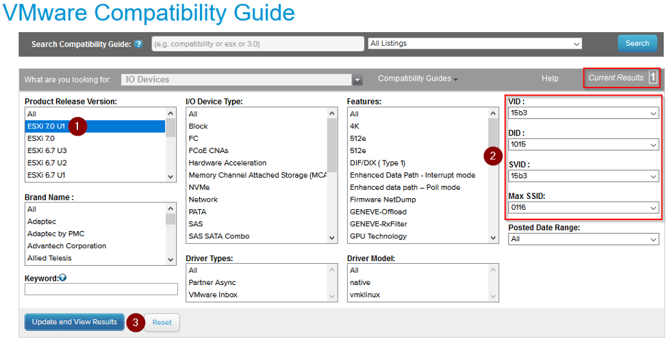Select native driver model
669x341 pixels.
click(418, 283)
